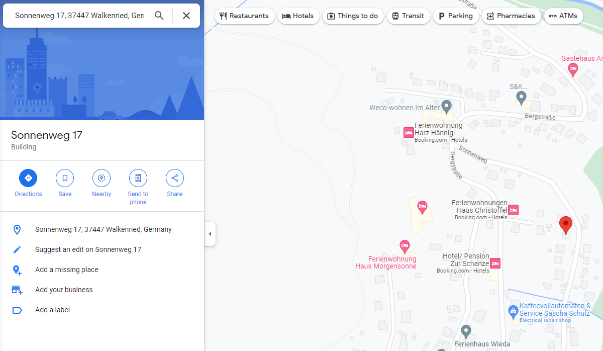The width and height of the screenshot is (603, 351).
Task: Select the Hotels filter chip
Action: point(298,16)
